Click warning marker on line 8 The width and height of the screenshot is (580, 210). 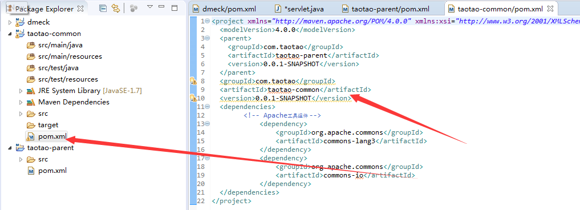pos(193,81)
